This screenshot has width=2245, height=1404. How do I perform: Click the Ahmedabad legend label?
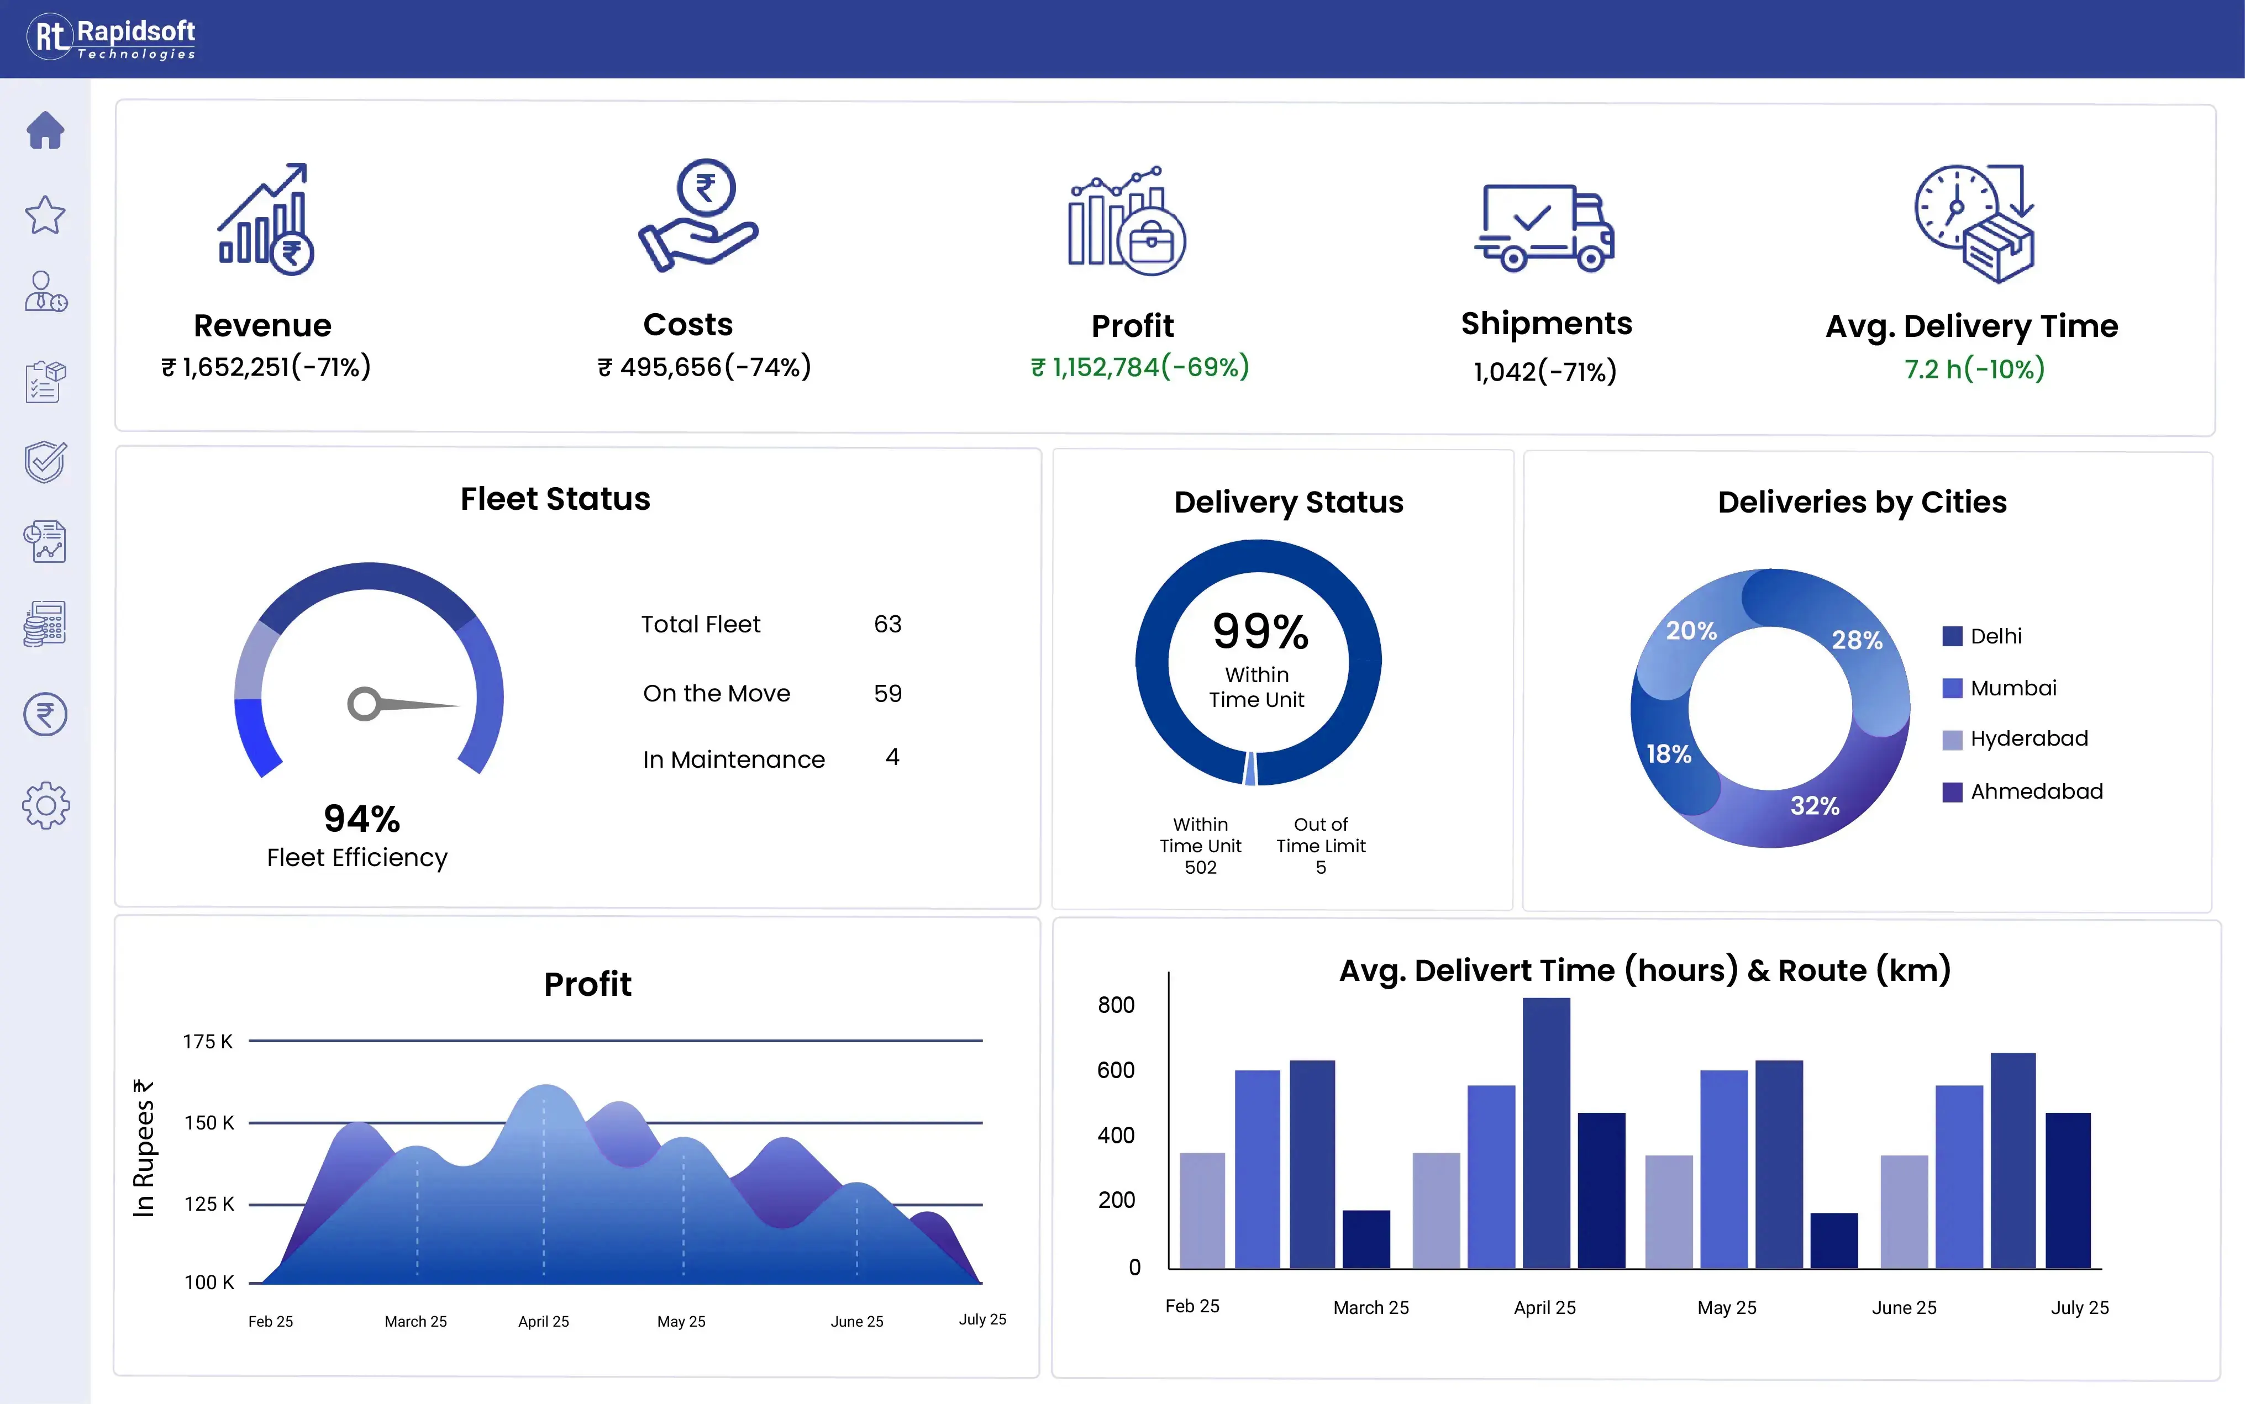coord(2037,792)
